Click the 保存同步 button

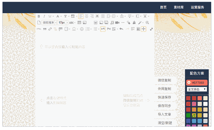(164, 106)
